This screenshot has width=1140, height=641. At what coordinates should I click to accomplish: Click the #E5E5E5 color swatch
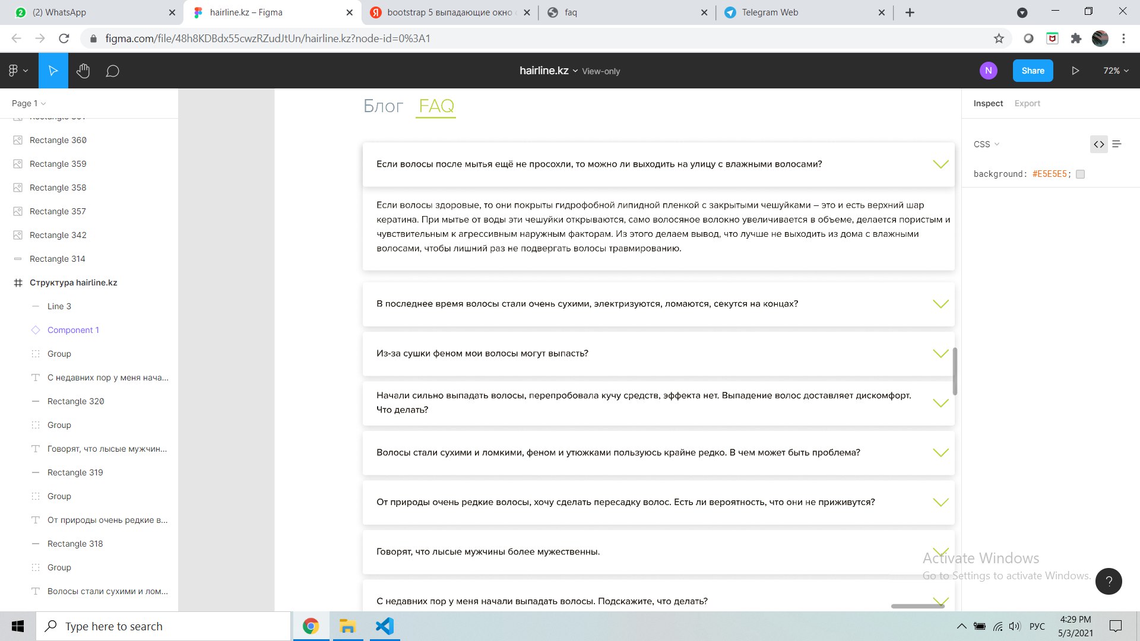click(x=1080, y=174)
